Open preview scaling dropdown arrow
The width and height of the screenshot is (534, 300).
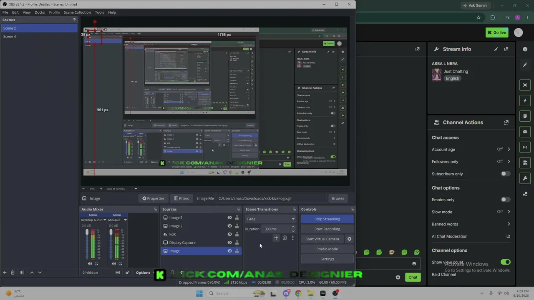pyautogui.click(x=136, y=189)
